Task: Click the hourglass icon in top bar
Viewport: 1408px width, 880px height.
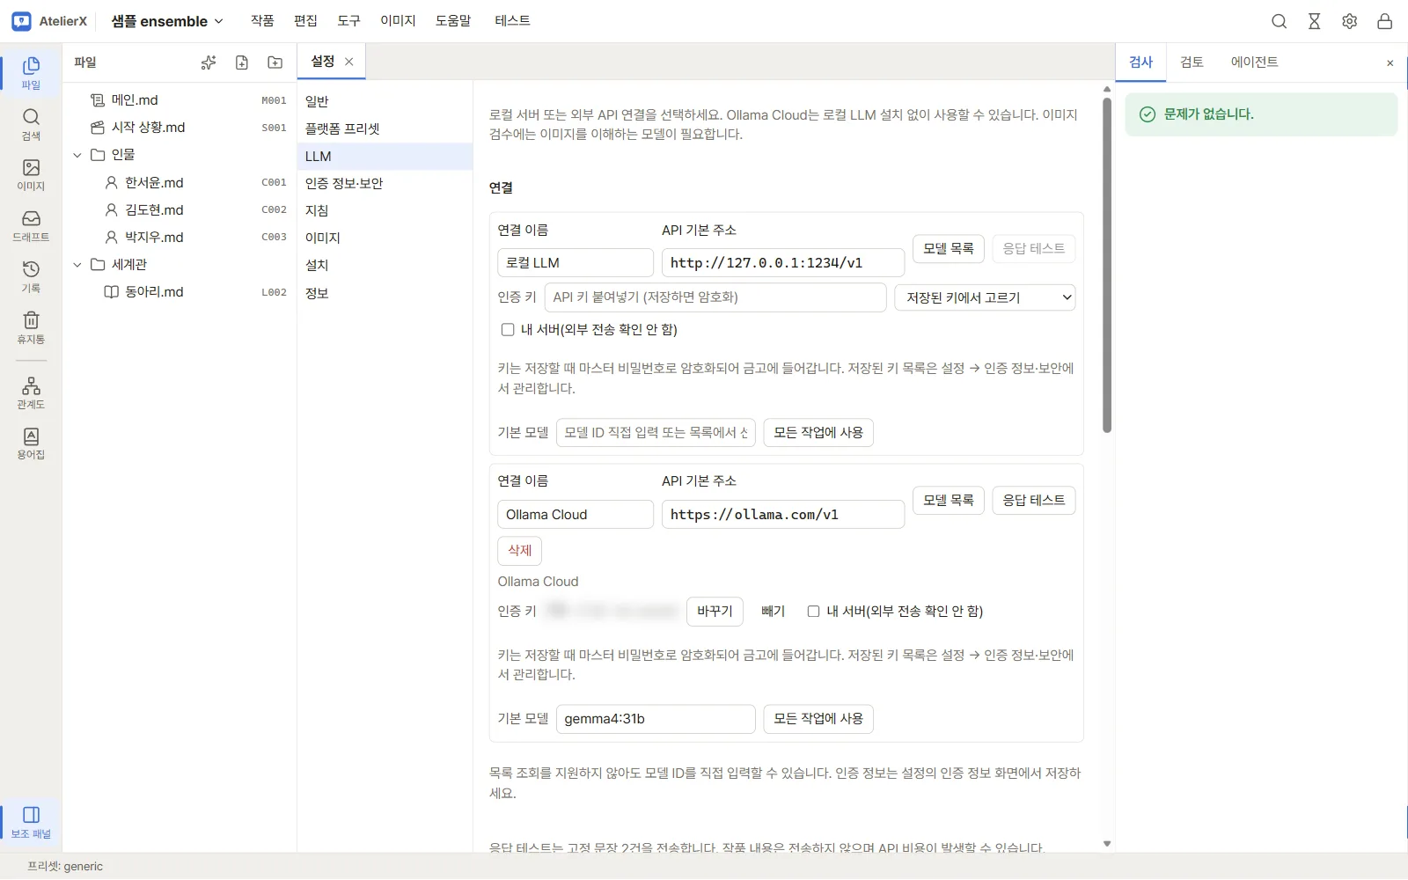Action: [x=1314, y=21]
